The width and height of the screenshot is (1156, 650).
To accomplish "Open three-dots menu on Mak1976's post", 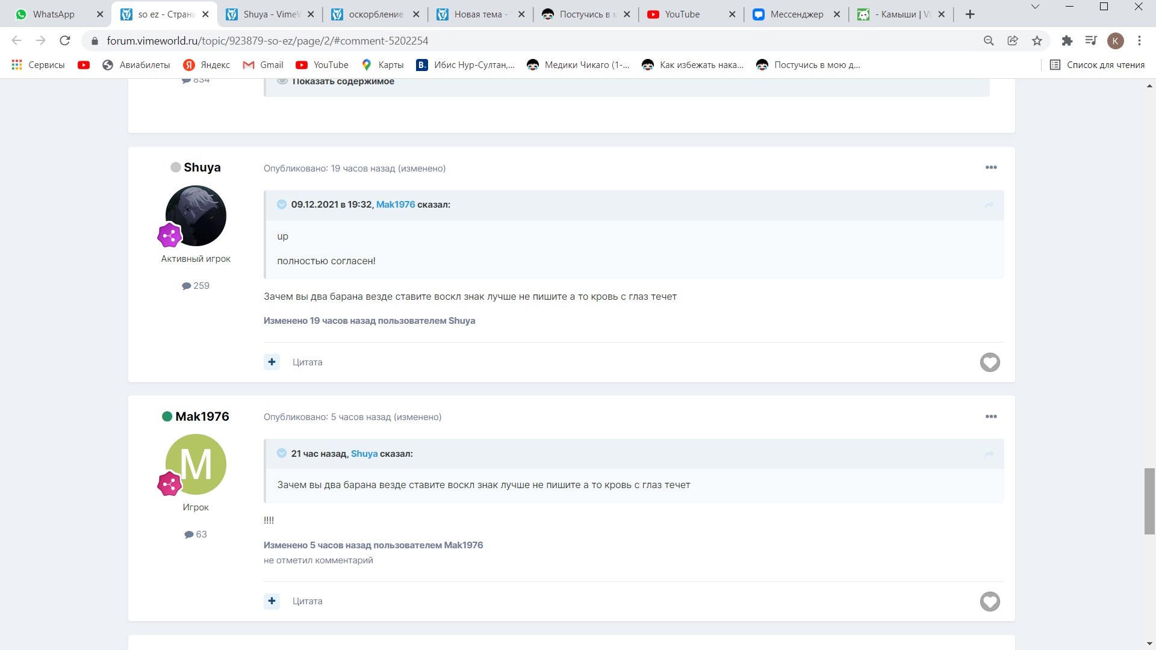I will point(990,416).
